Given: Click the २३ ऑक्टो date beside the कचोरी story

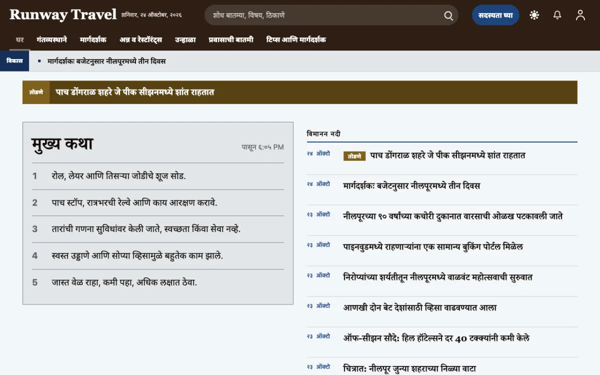Looking at the screenshot, I should tap(318, 214).
